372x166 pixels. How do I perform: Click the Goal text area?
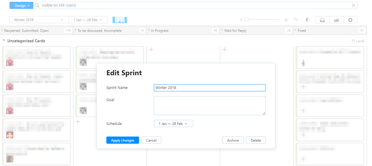click(209, 105)
